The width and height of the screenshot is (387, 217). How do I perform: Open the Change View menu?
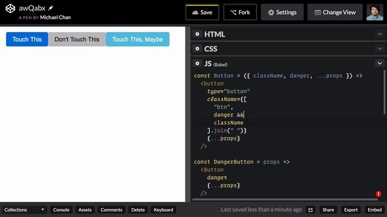click(335, 12)
